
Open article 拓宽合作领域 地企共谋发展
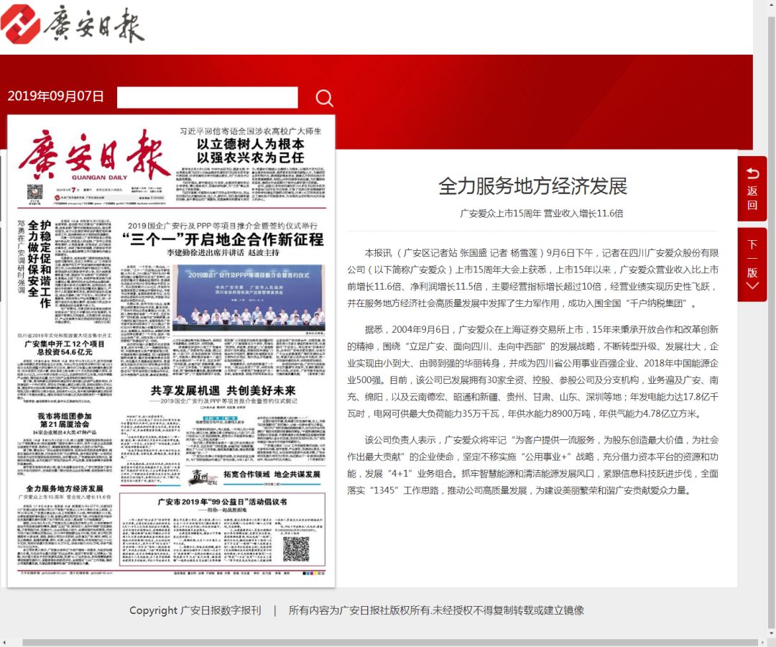pyautogui.click(x=262, y=474)
